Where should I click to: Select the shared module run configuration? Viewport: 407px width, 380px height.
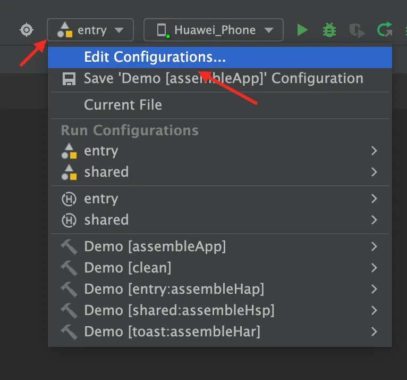coord(106,172)
